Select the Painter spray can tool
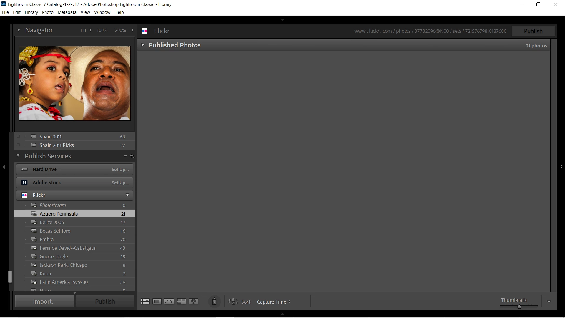 [x=214, y=302]
